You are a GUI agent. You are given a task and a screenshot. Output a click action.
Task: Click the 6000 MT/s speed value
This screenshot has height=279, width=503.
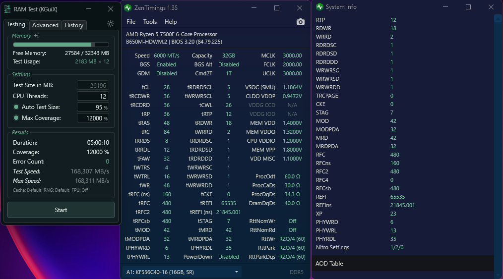167,56
